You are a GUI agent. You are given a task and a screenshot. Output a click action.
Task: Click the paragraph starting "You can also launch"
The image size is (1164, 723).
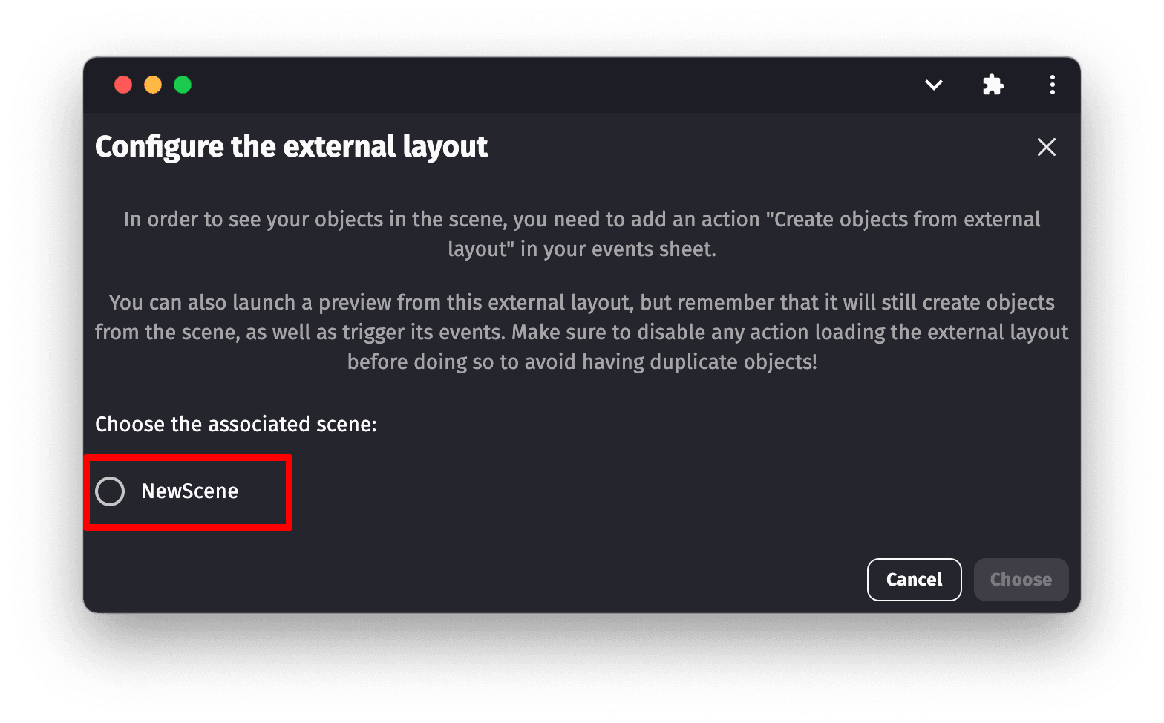(x=581, y=332)
